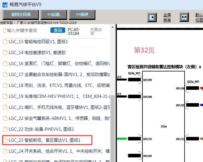This screenshot has height=162, width=203.
Task: Click the X01/08 pin label
Action: click(147, 97)
